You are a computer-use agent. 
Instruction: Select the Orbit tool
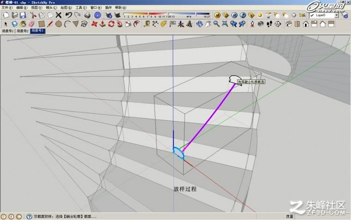click(199, 24)
